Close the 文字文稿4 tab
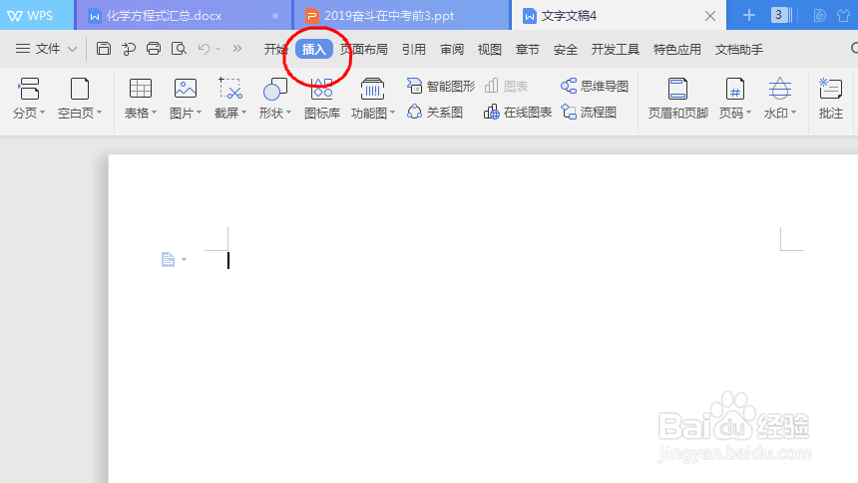This screenshot has height=483, width=858. click(710, 16)
